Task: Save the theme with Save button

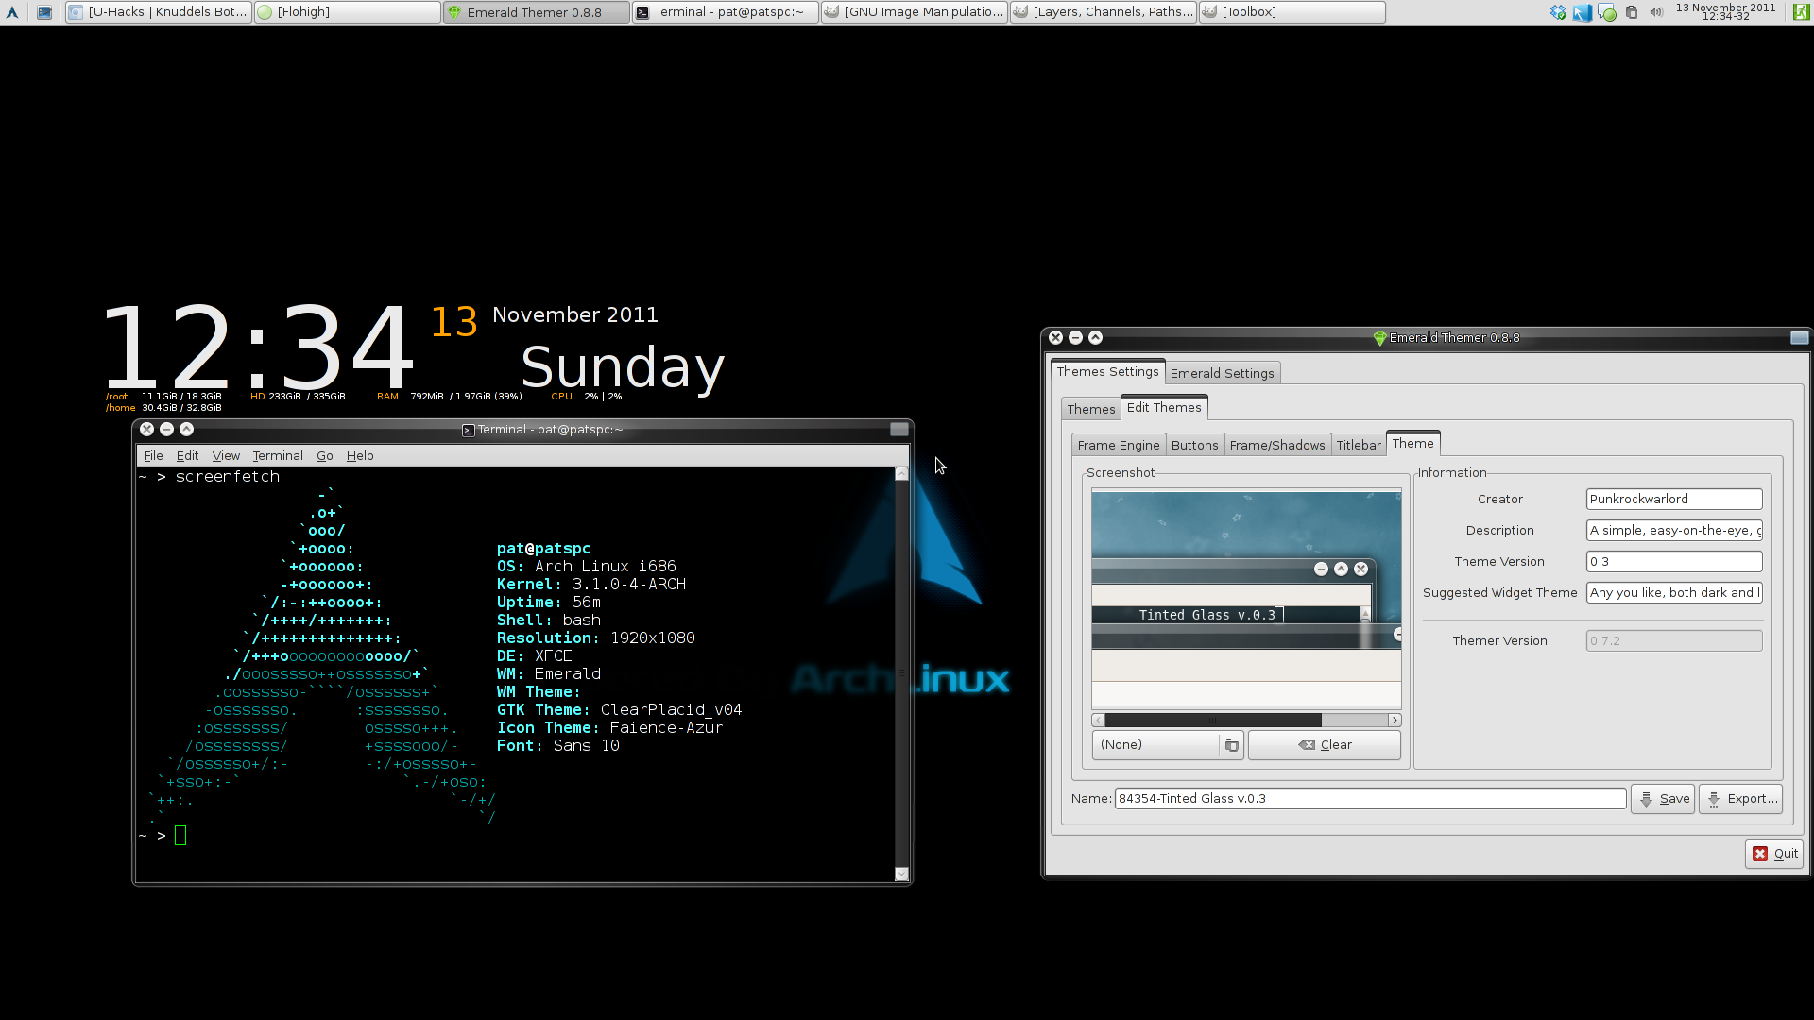Action: click(x=1663, y=799)
